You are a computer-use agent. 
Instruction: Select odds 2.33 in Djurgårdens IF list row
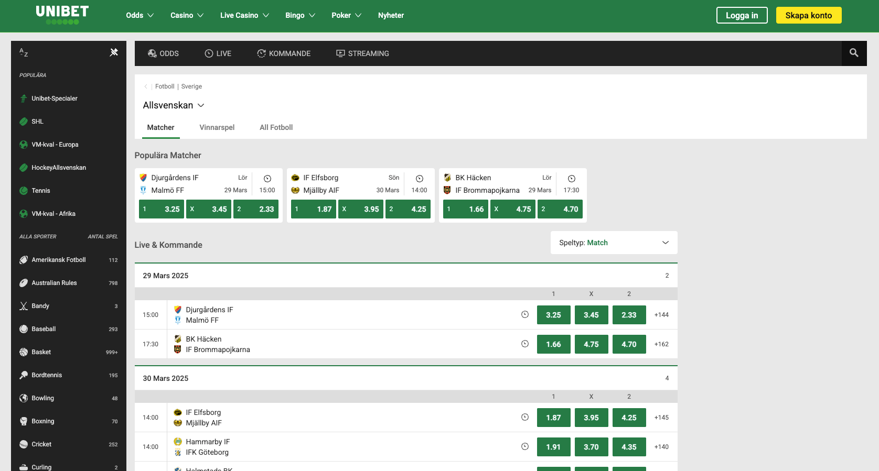[x=629, y=315]
